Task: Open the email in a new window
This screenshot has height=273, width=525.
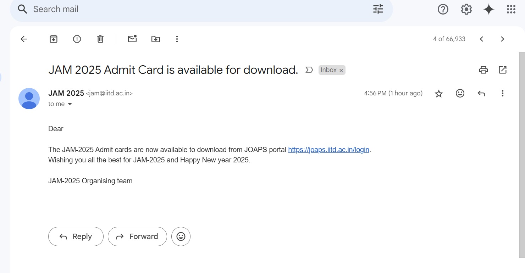Action: click(x=502, y=70)
